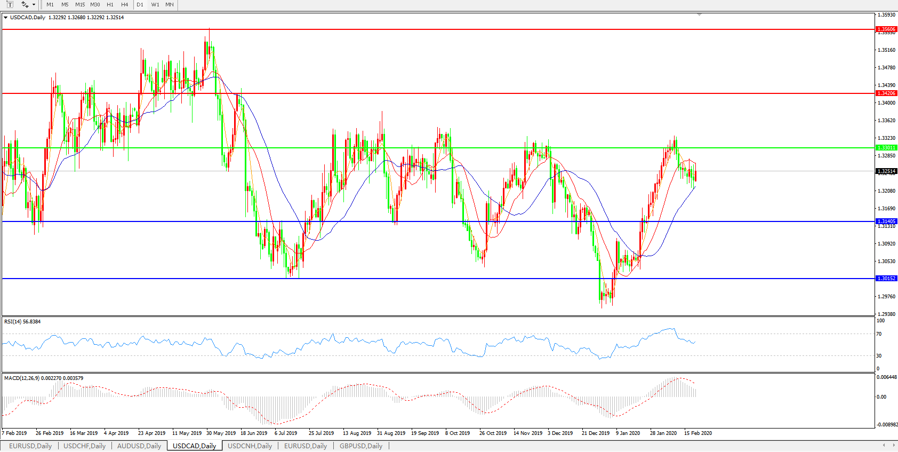The image size is (898, 452).
Task: Open the USDCHF,Daily chart tab
Action: [x=84, y=446]
